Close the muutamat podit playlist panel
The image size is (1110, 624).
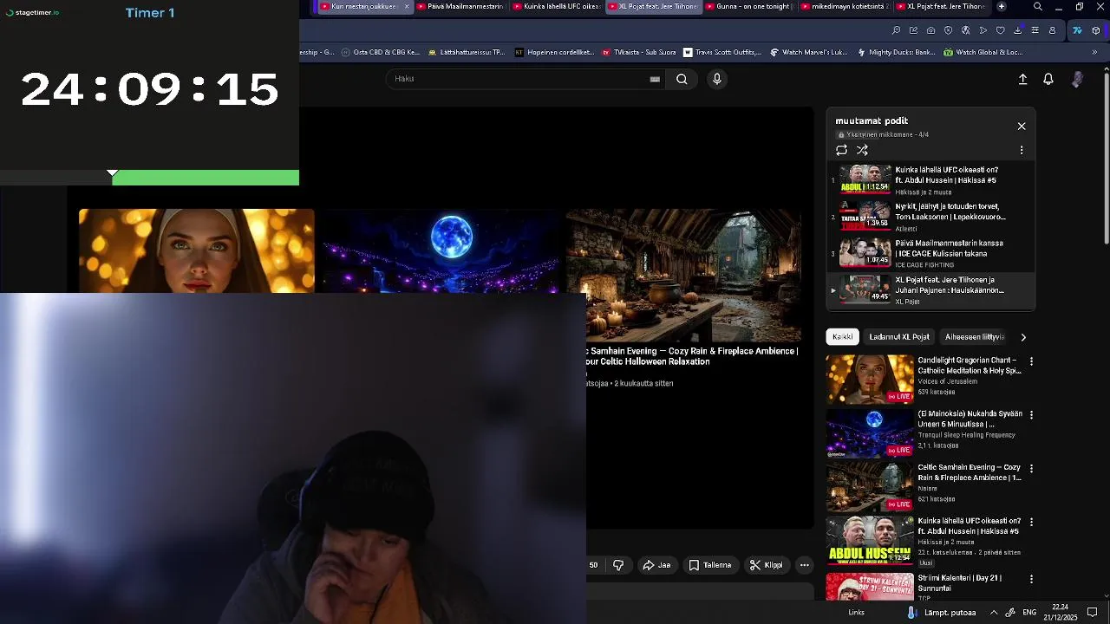pyautogui.click(x=1022, y=126)
